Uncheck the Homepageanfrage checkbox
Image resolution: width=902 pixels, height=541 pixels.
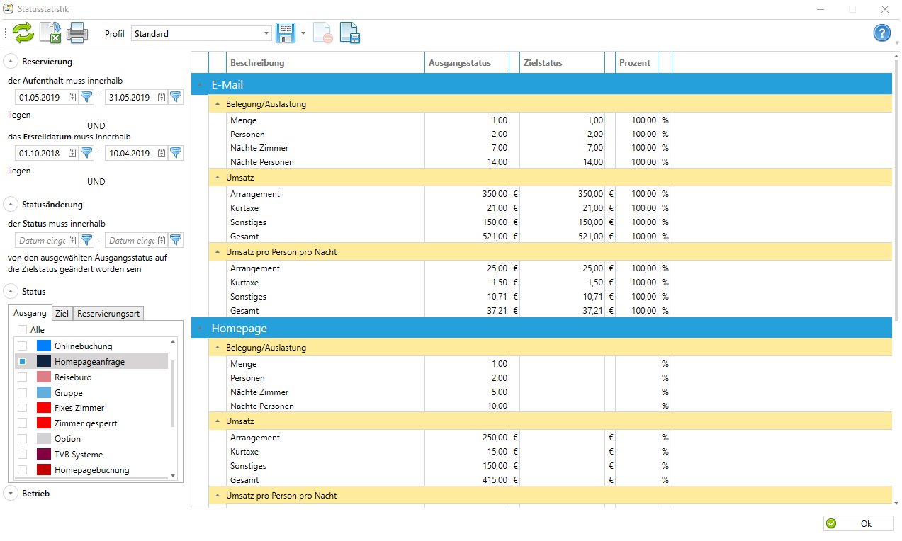coord(23,362)
